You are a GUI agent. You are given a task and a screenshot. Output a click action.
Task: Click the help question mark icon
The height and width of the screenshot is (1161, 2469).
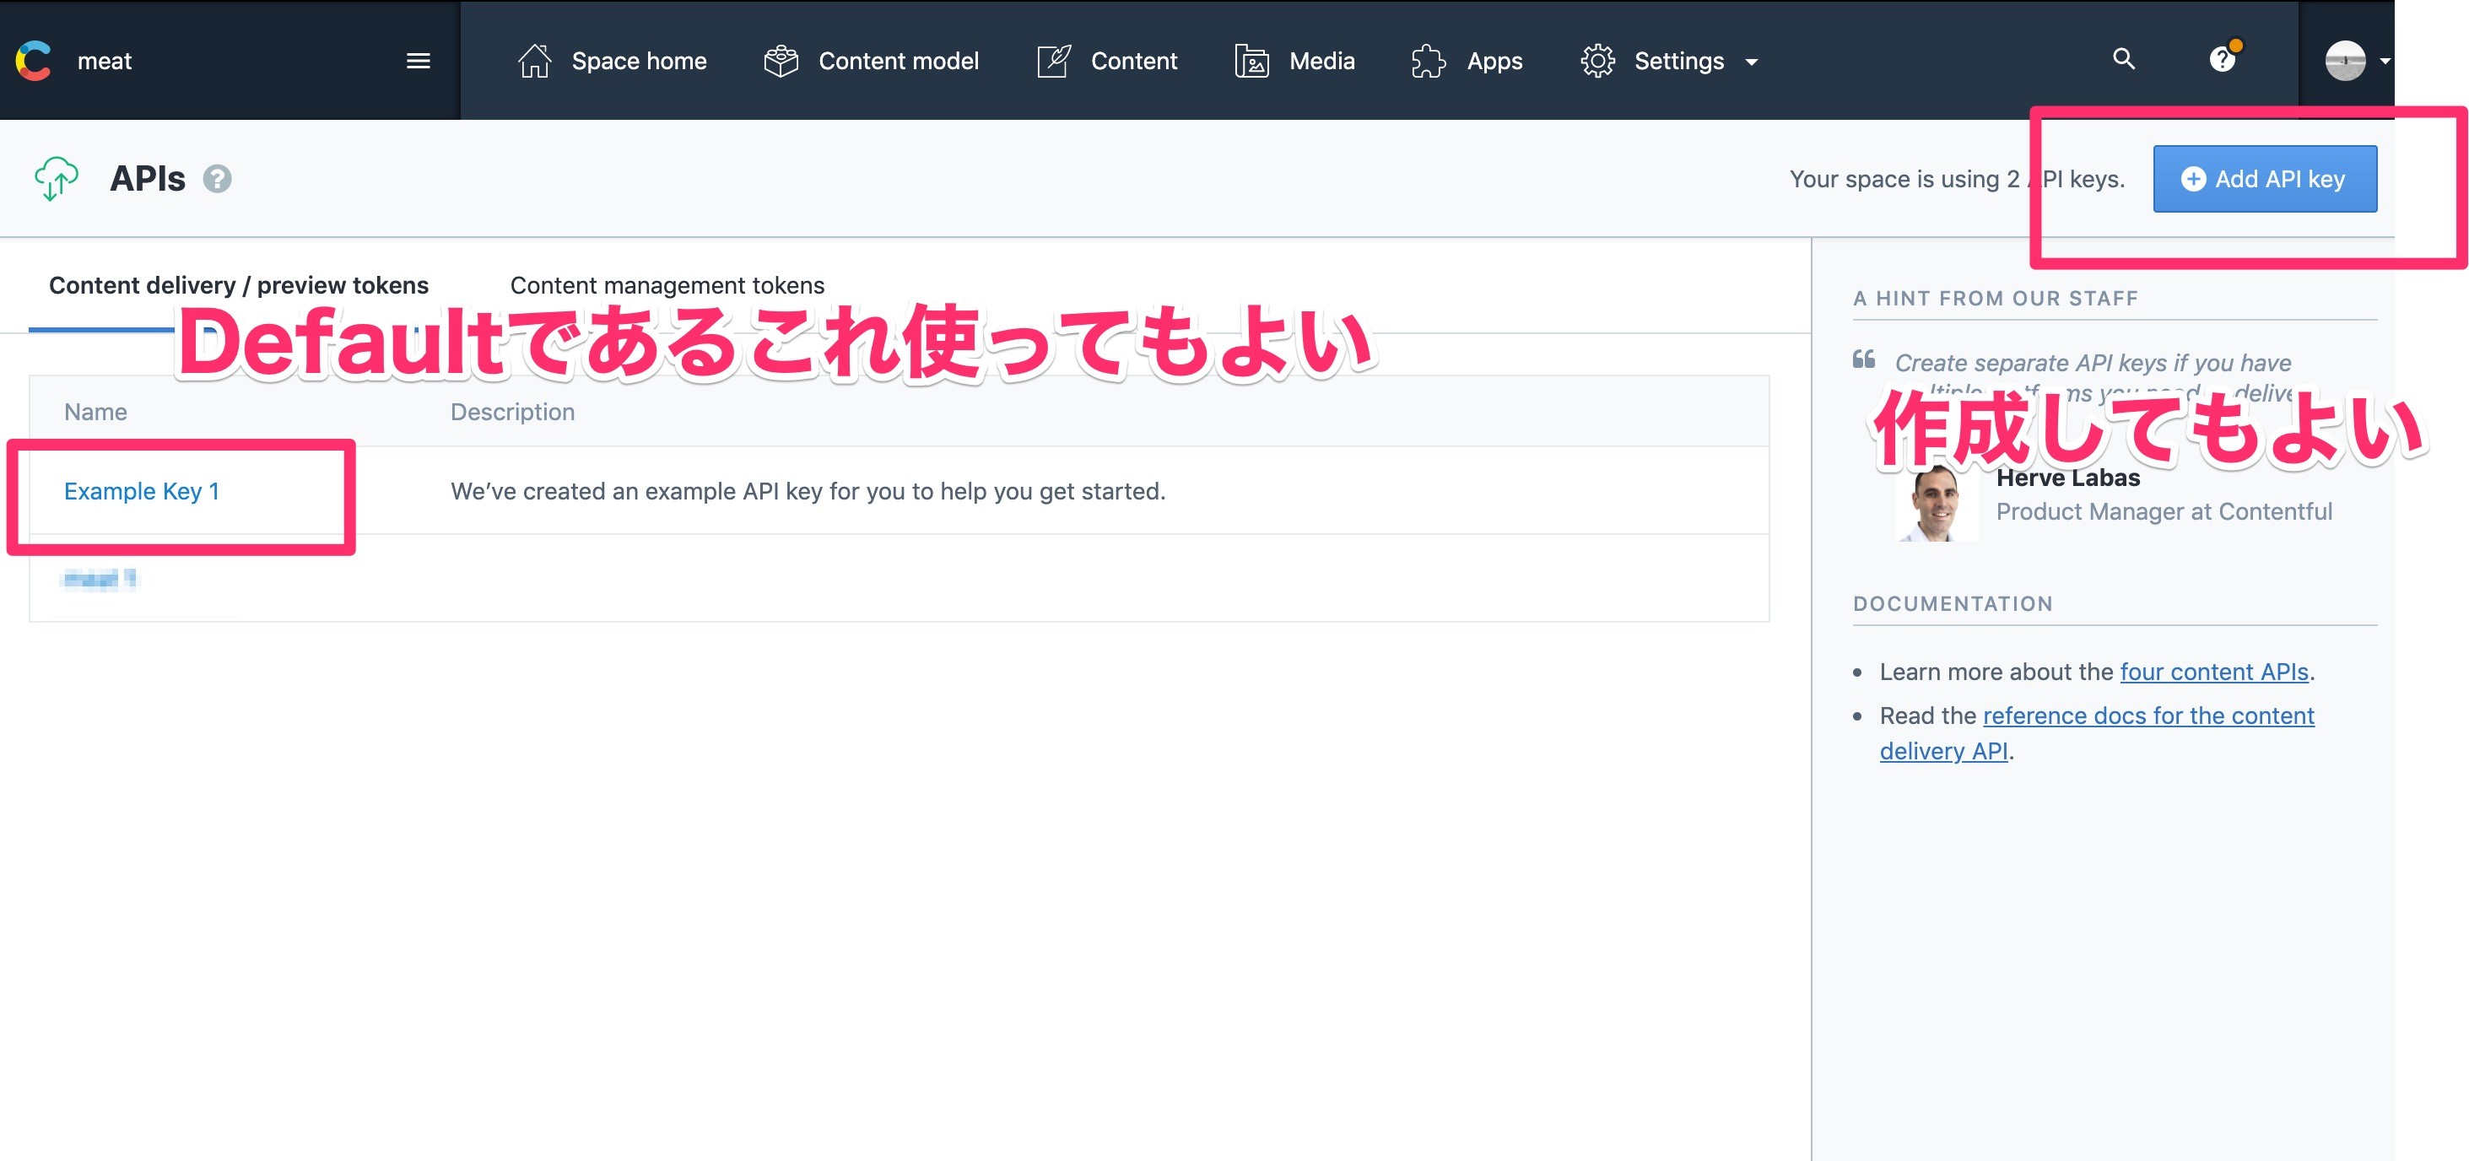[x=2222, y=59]
